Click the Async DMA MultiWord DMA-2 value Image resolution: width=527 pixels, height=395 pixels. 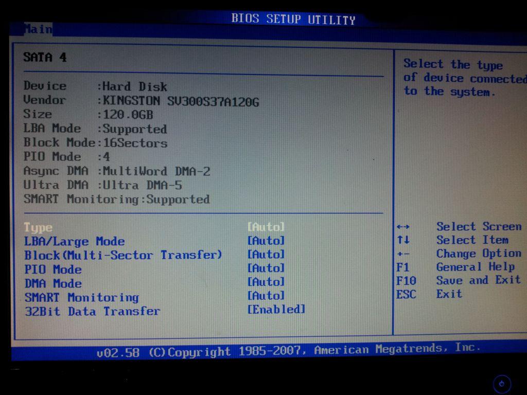click(x=156, y=171)
